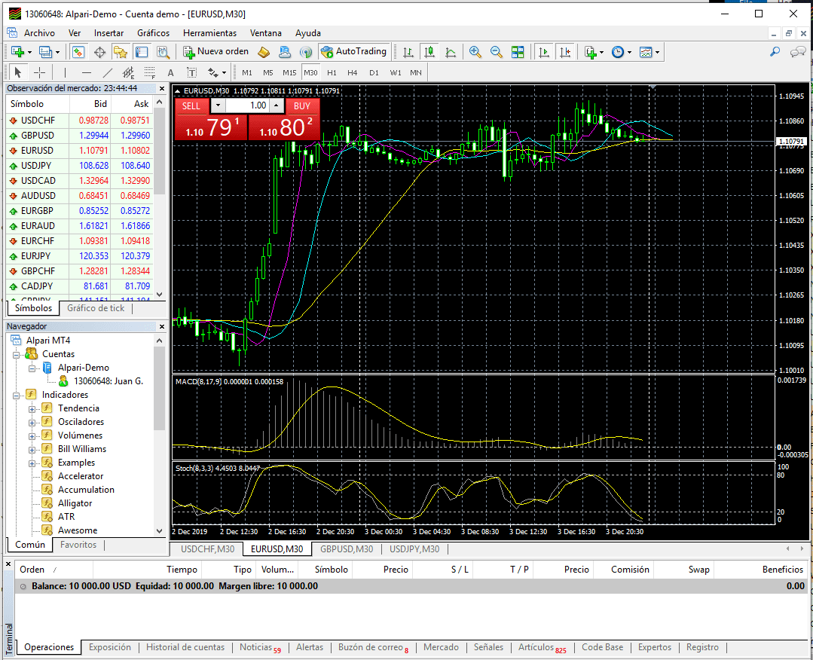Click the Nueva orden button
Image resolution: width=813 pixels, height=660 pixels.
(215, 52)
